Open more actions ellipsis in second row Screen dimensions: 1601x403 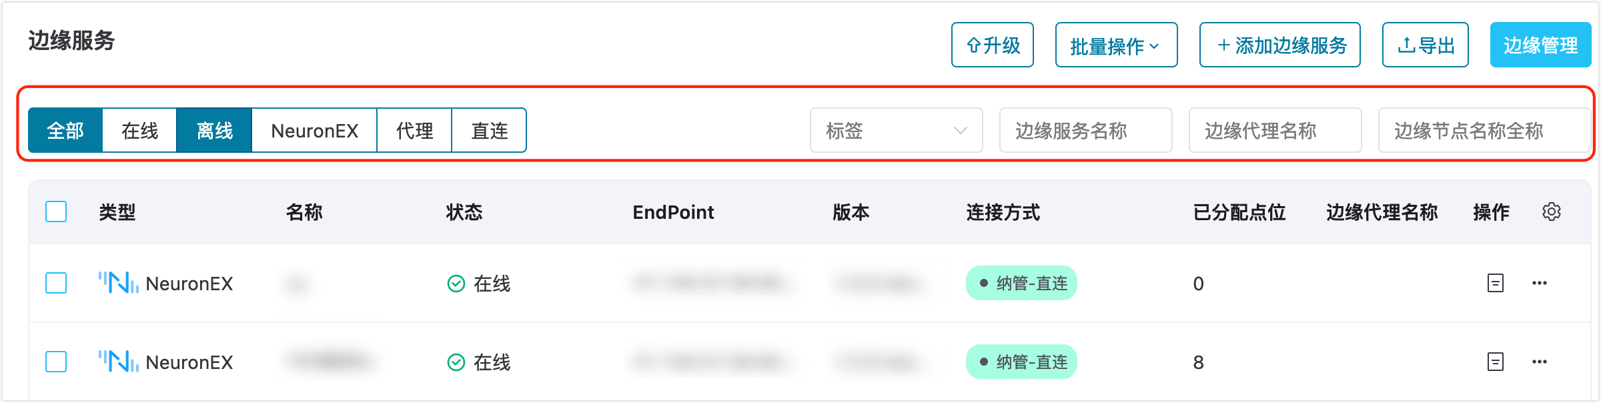tap(1540, 362)
